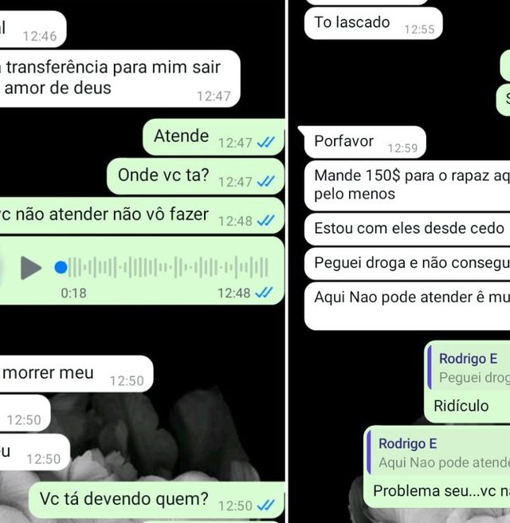
Task: Select the 'To lascado' message bubble
Action: pos(373,23)
